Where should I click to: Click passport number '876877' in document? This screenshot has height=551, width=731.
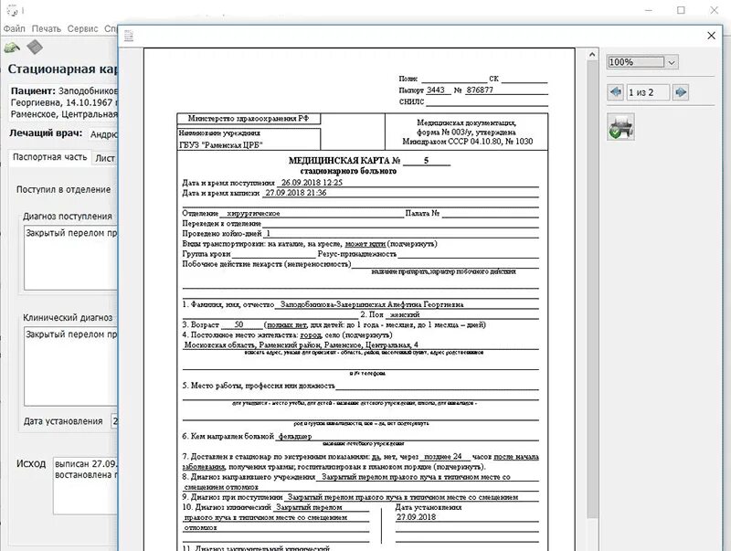coord(480,90)
